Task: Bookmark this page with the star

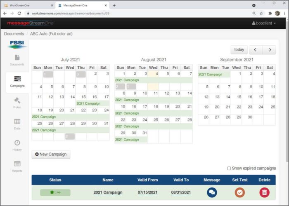Action: (261, 13)
